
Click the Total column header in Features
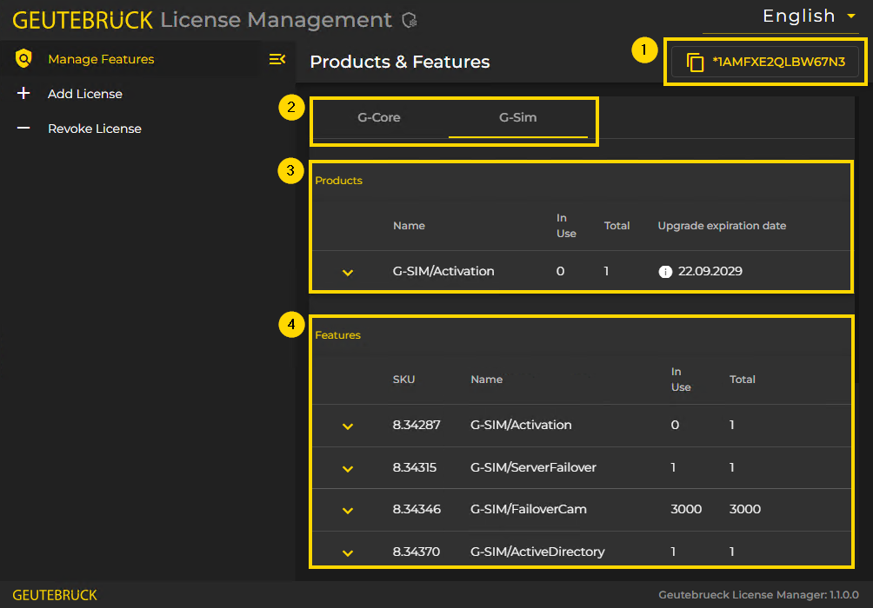pyautogui.click(x=743, y=379)
